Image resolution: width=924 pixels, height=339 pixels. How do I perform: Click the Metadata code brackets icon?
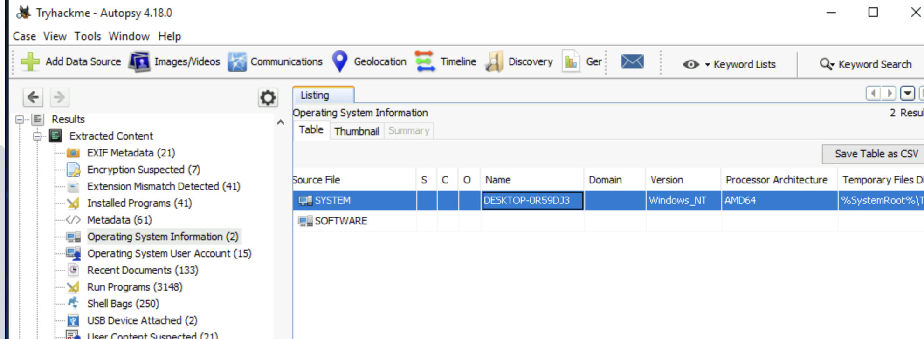click(x=73, y=220)
